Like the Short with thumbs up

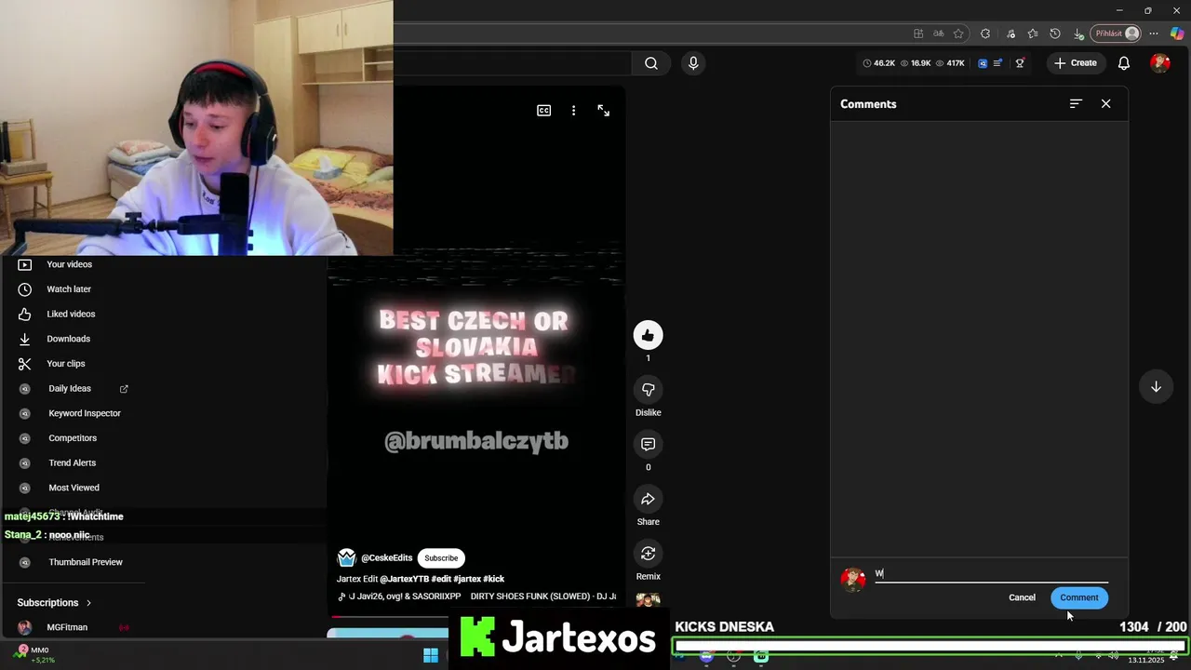pyautogui.click(x=649, y=336)
